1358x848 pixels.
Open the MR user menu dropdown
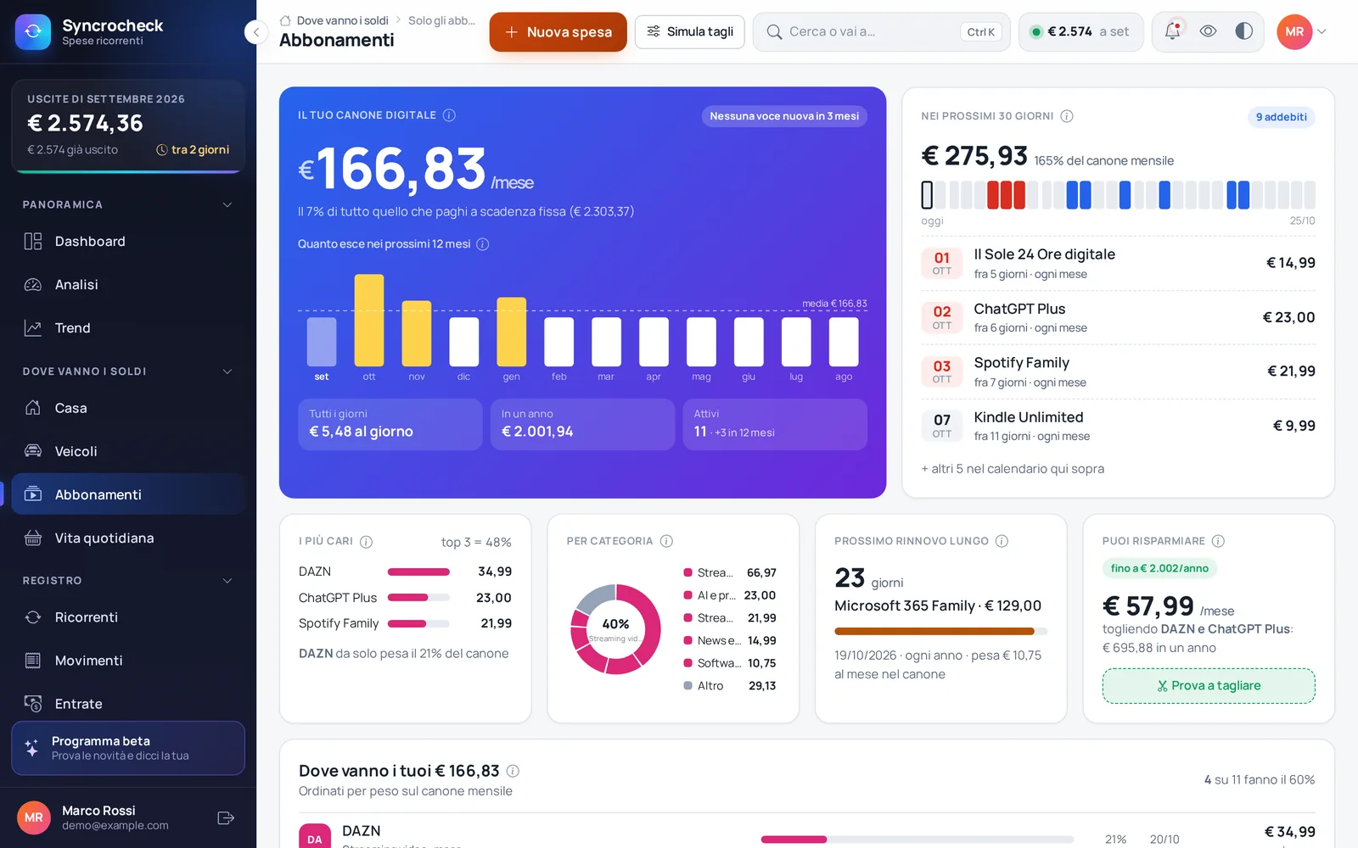click(x=1302, y=32)
